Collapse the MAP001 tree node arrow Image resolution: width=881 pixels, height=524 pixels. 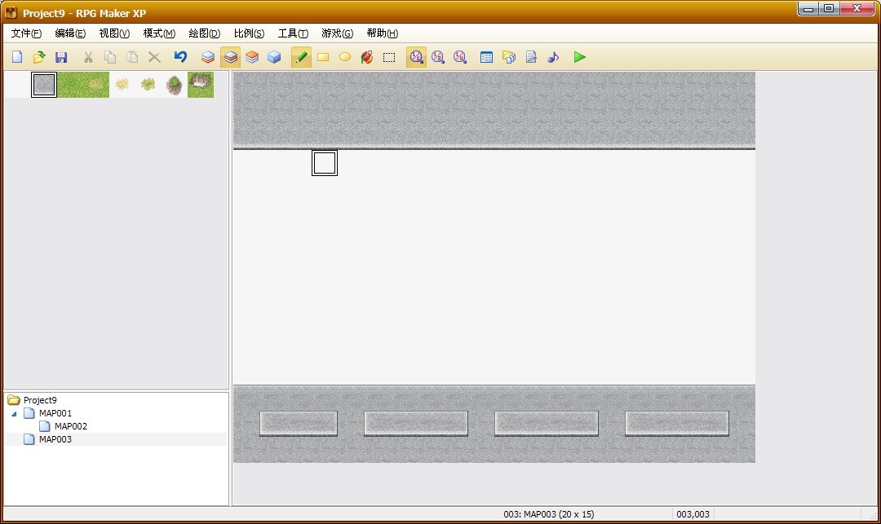coord(14,414)
